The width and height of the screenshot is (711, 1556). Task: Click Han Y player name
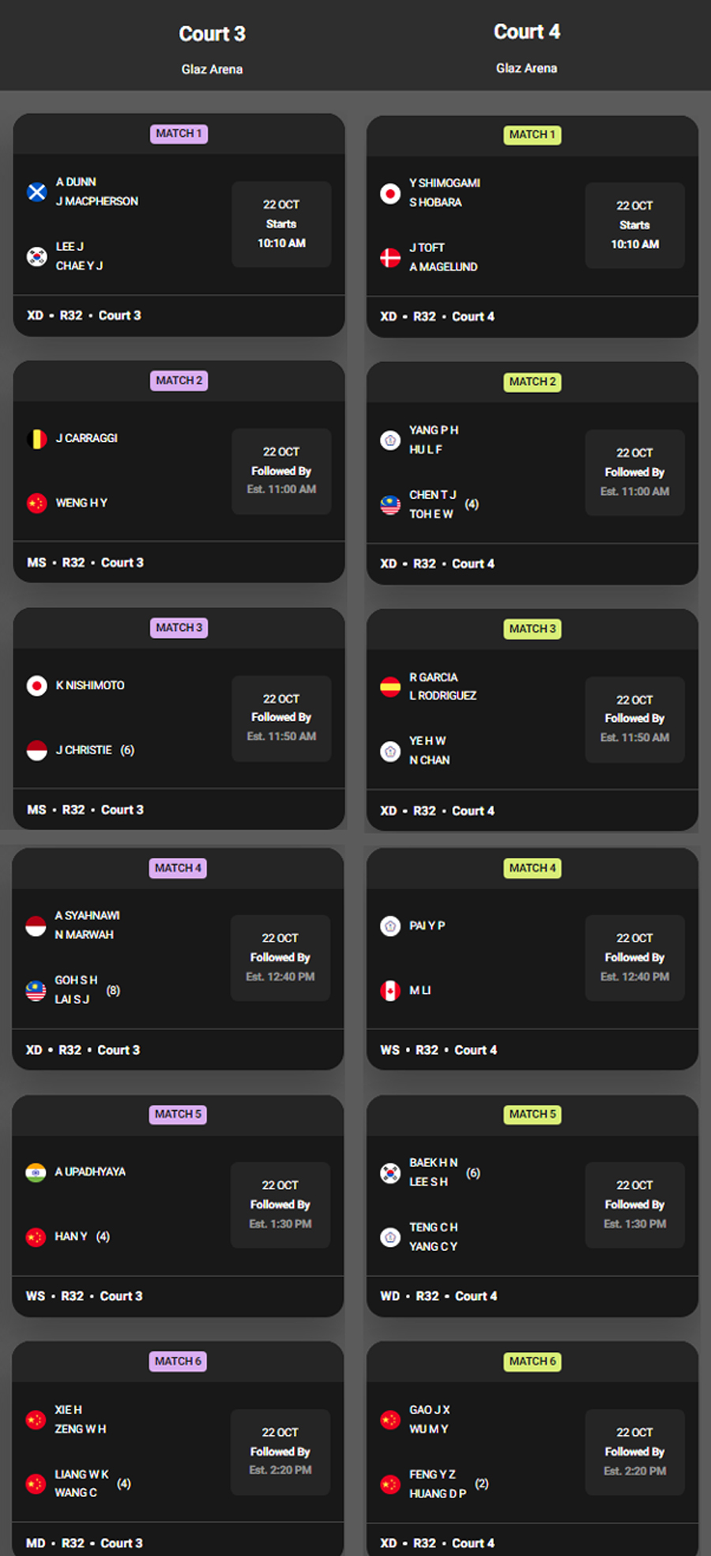[71, 1237]
